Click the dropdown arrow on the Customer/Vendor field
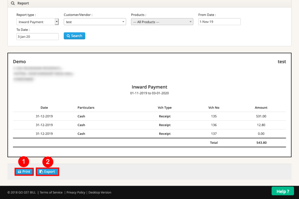Image resolution: width=299 pixels, height=199 pixels. click(123, 22)
